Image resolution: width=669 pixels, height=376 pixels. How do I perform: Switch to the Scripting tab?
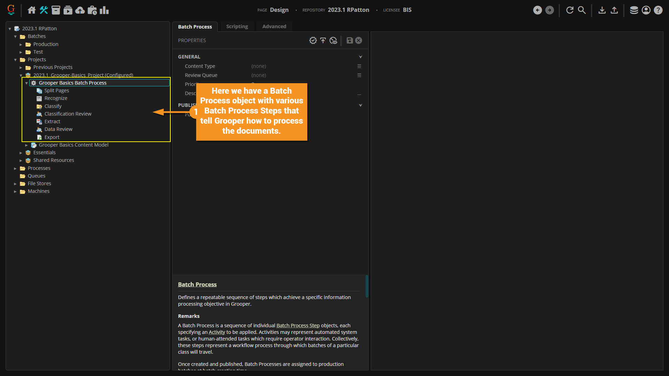coord(237,26)
